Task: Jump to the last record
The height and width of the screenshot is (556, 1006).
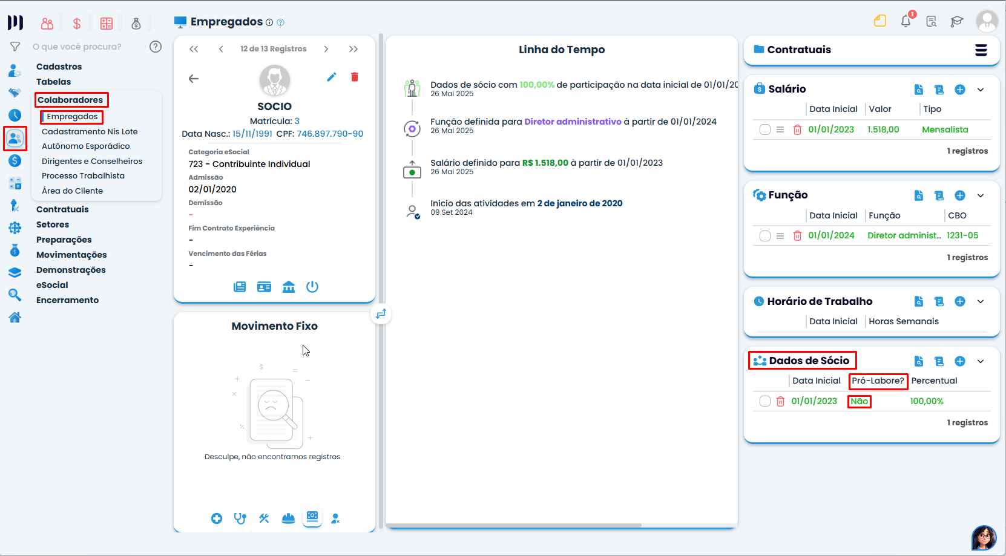Action: 353,49
